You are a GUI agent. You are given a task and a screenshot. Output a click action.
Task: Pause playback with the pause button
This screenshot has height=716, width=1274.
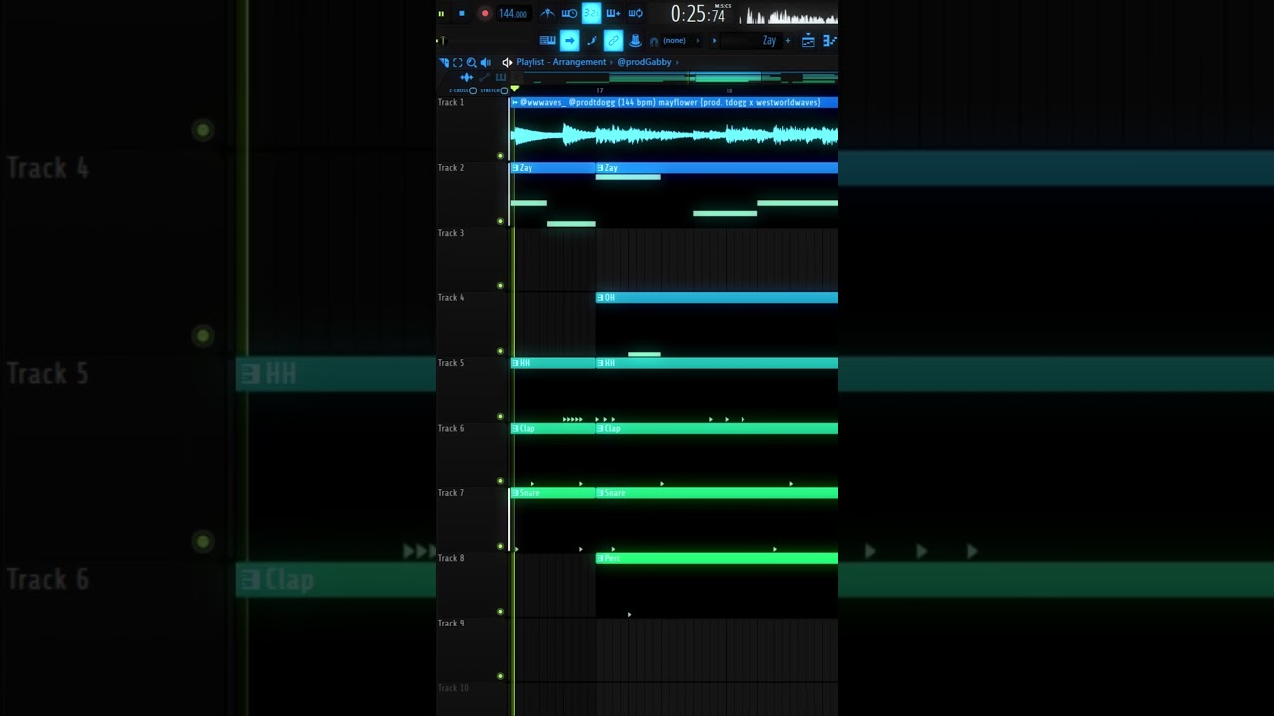click(x=441, y=13)
